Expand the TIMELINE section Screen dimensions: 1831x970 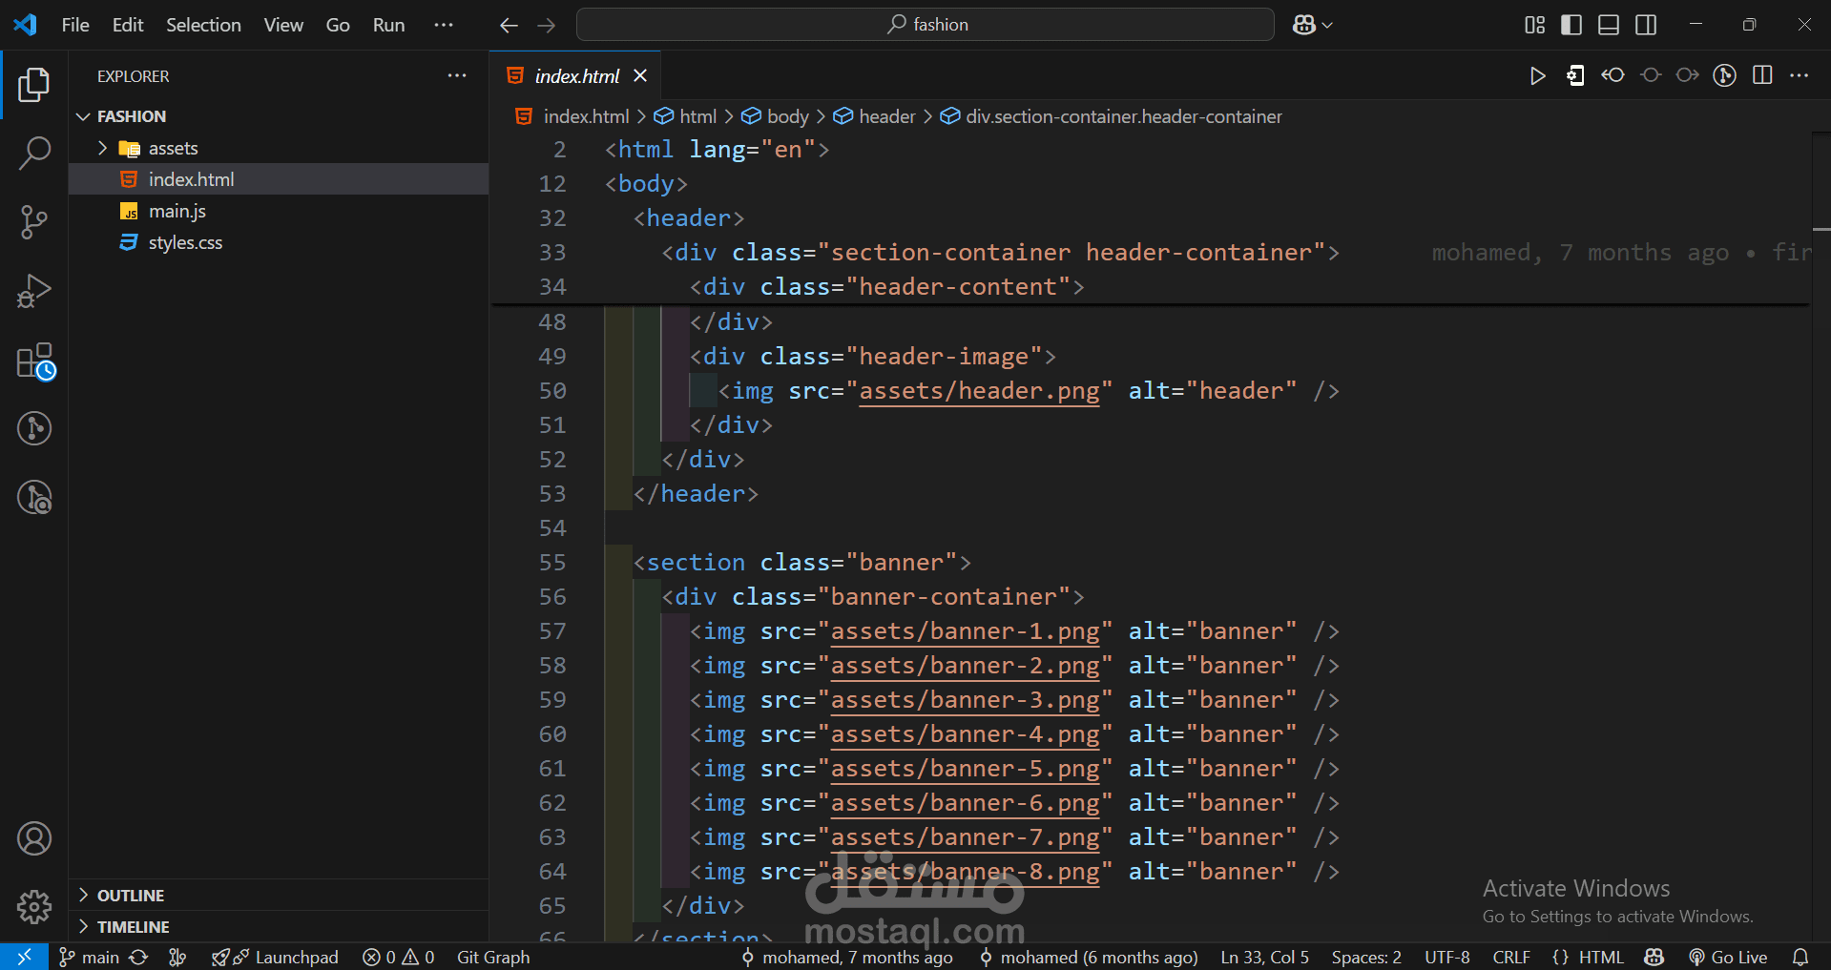click(133, 927)
